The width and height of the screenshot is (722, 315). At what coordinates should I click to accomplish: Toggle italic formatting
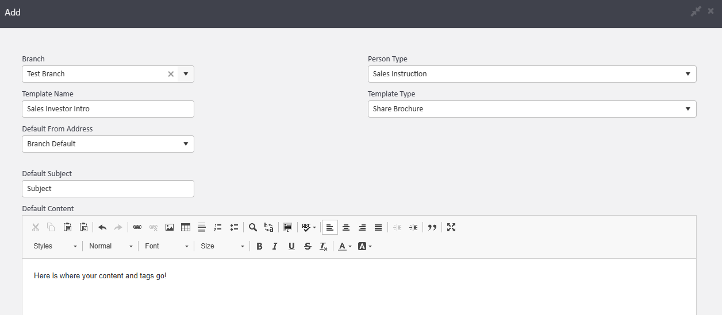coord(275,246)
